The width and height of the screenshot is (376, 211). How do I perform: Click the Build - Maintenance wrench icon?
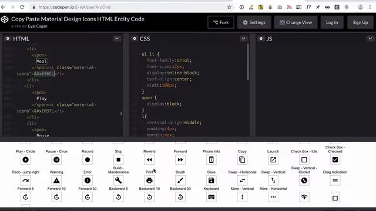click(x=119, y=181)
